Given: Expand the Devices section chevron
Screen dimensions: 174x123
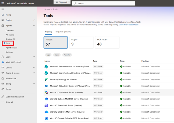Looking at the screenshot, I should [34, 68].
